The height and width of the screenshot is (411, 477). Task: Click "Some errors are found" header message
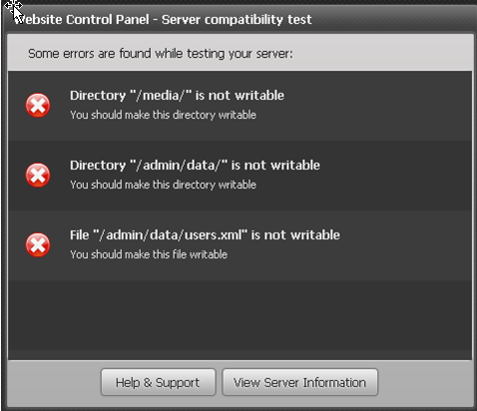point(161,54)
